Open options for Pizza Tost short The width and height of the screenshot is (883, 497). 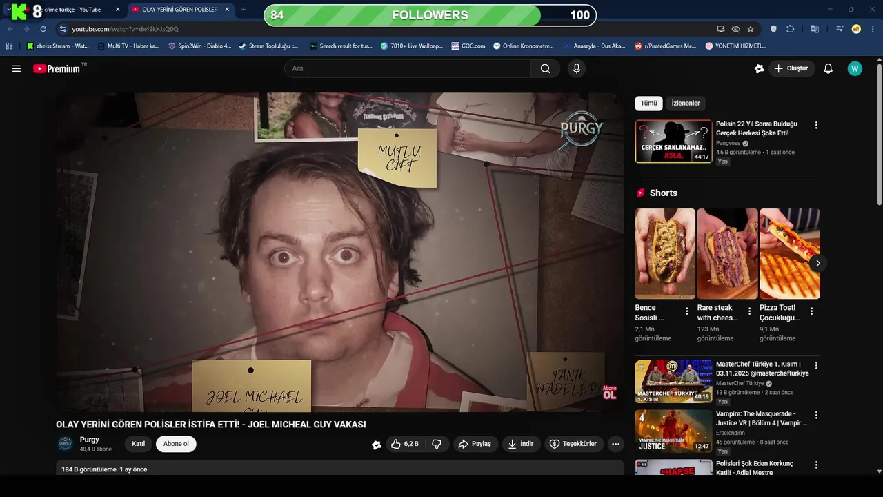(x=811, y=311)
